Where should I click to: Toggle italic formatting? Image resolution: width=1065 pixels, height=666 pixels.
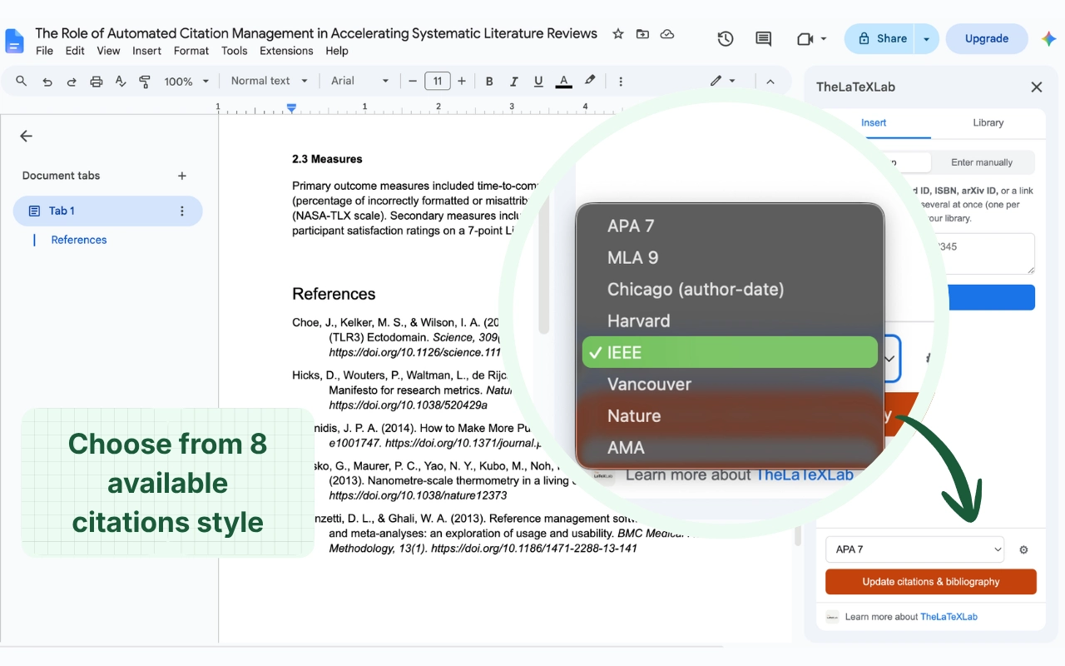pos(514,81)
